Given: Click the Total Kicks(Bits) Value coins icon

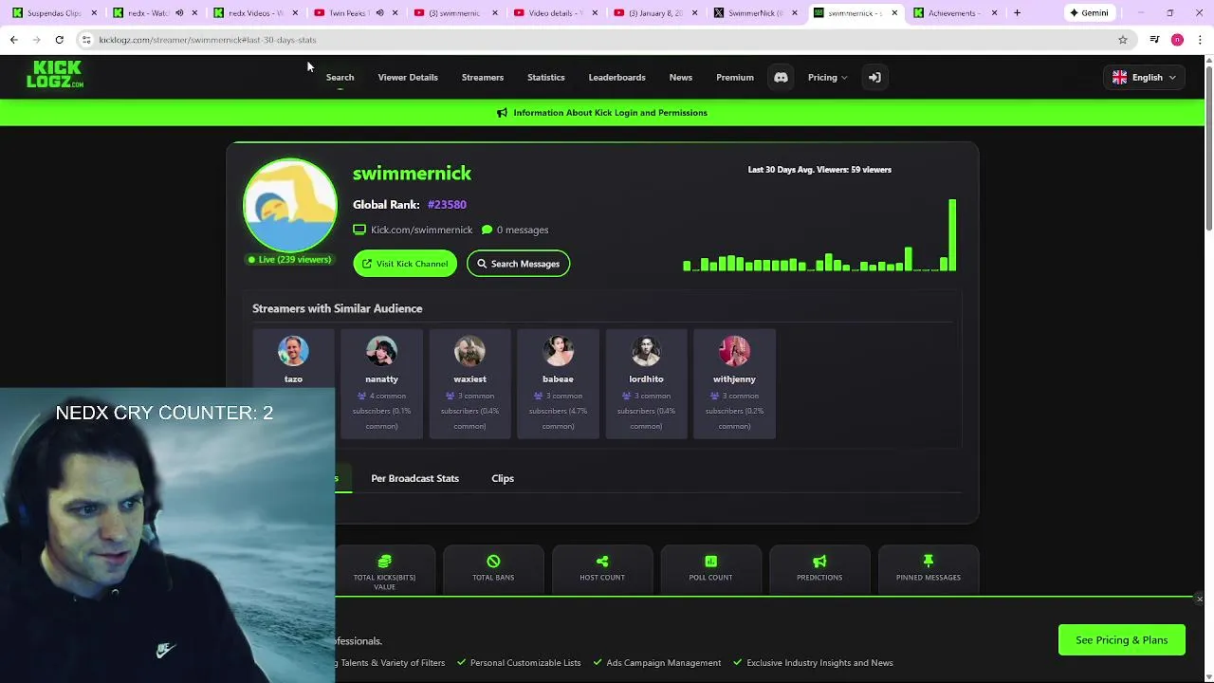Looking at the screenshot, I should coord(384,562).
